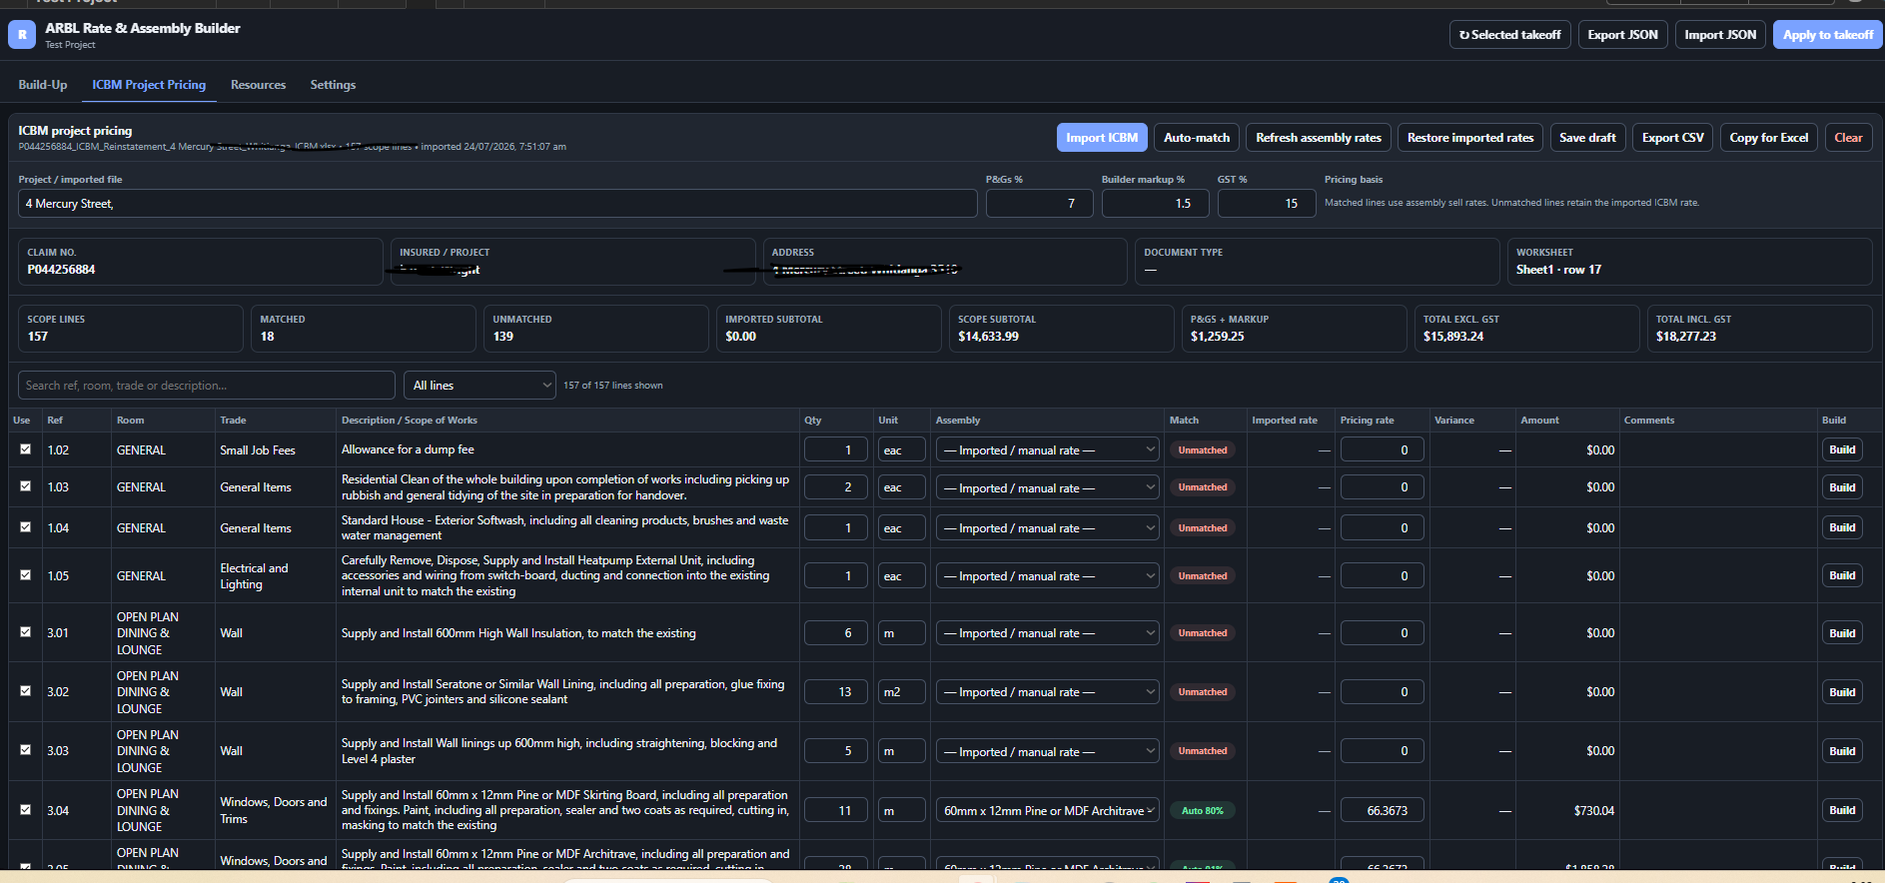This screenshot has height=883, width=1885.
Task: Toggle the Use checkbox for line 1.03
Action: (x=26, y=486)
